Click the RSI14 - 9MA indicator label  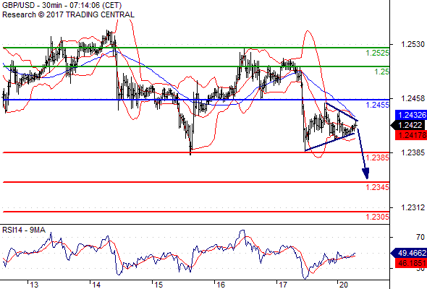[24, 230]
